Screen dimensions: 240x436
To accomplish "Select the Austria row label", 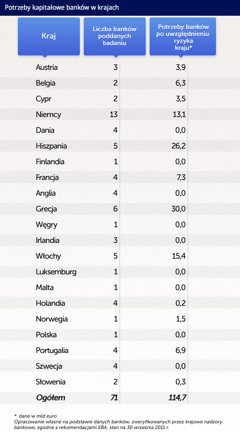I will [x=47, y=67].
